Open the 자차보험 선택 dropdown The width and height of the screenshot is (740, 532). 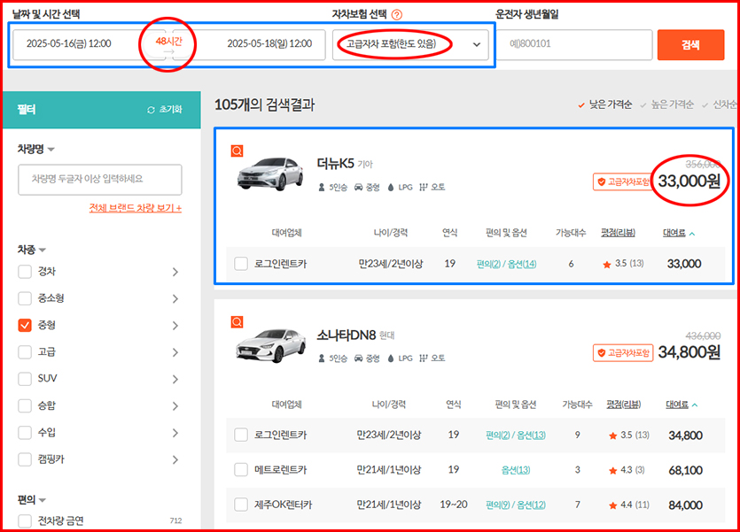click(410, 45)
